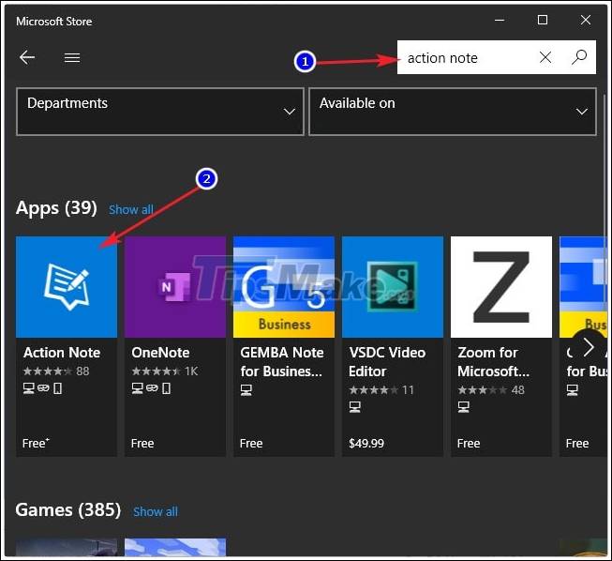The width and height of the screenshot is (612, 561).
Task: Open the second game thumbnail under Games
Action: pyautogui.click(x=175, y=547)
